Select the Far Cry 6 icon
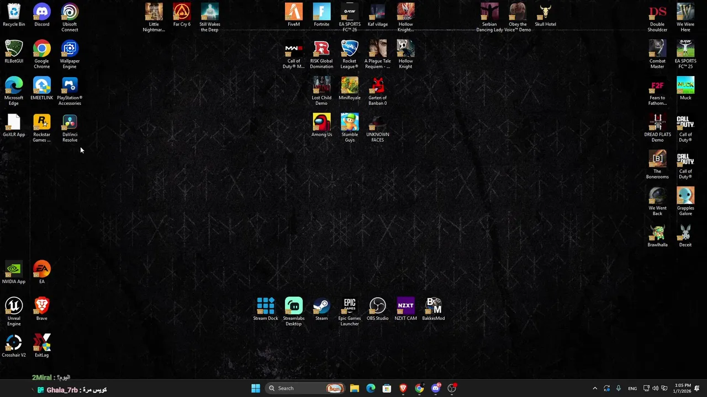Image resolution: width=707 pixels, height=397 pixels. [x=182, y=15]
